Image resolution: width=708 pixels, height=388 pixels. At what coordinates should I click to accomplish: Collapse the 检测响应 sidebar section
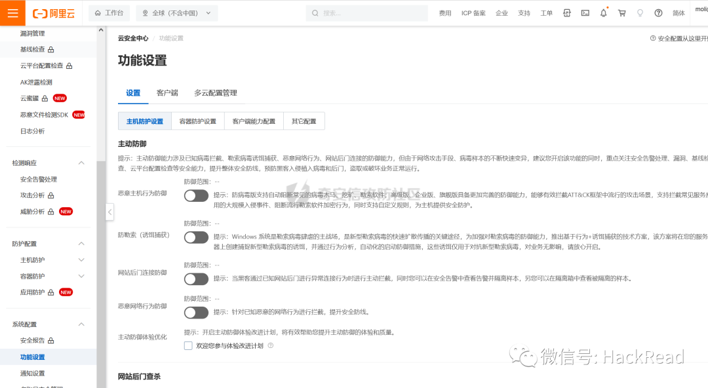(x=81, y=163)
